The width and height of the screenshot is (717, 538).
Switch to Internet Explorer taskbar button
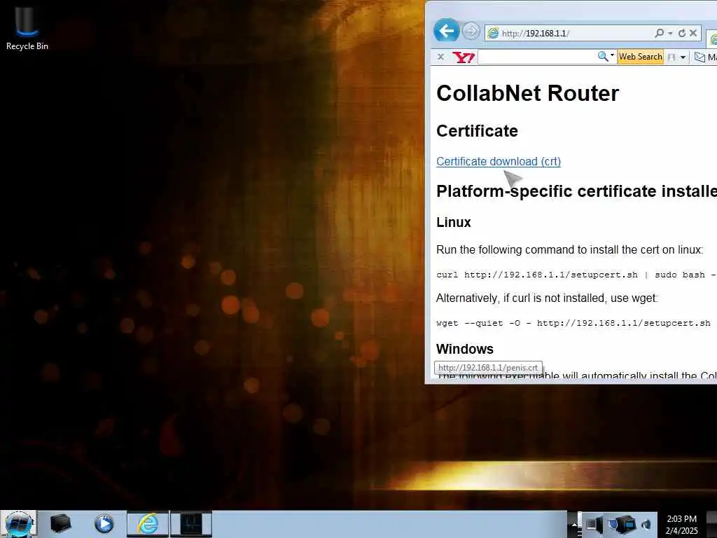(x=148, y=524)
